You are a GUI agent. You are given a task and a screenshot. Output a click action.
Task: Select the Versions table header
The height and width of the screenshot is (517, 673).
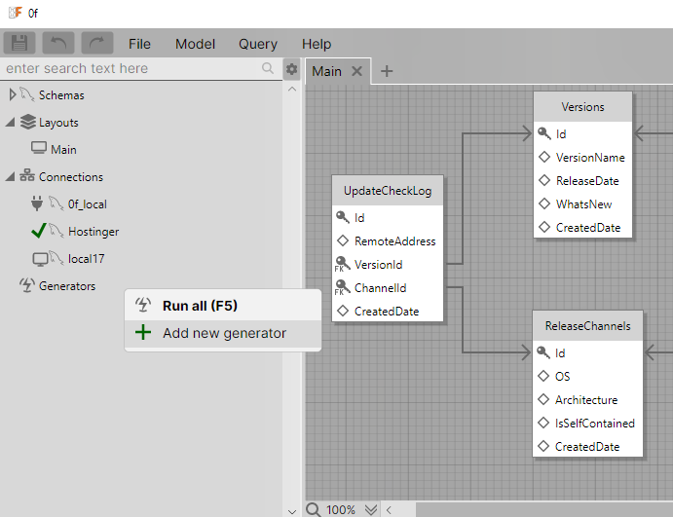coord(582,107)
